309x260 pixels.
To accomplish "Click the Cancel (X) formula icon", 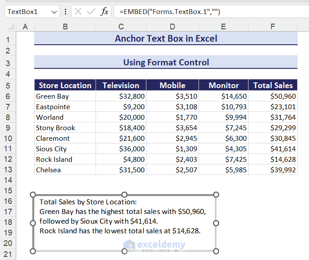I will [x=78, y=12].
